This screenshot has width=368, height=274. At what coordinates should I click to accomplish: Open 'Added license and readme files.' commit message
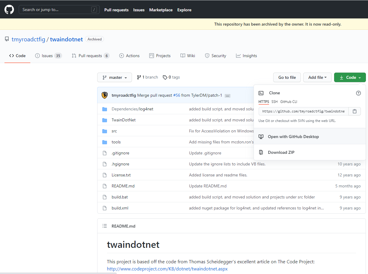coord(218,175)
